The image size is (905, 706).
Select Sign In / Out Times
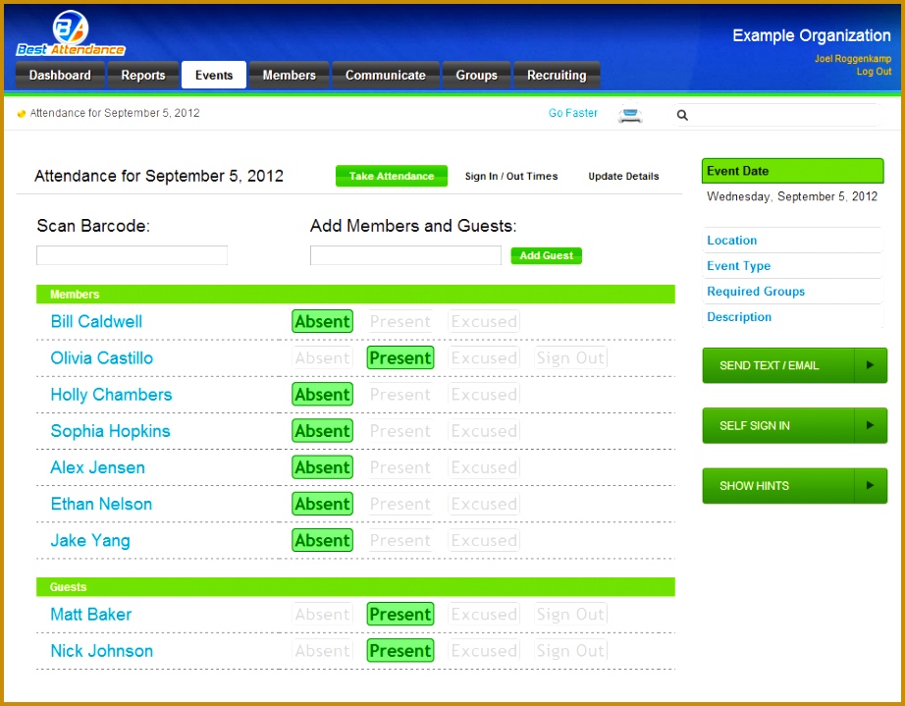[x=511, y=177]
